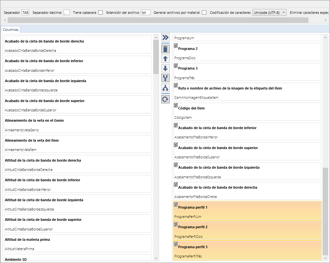Screen dimensions: 330x263
Task: Expand the 'Código del ítem' column item
Action: (x=176, y=105)
